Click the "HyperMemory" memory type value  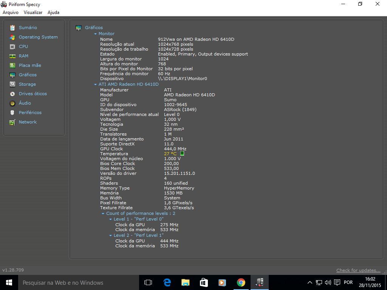coord(179,188)
